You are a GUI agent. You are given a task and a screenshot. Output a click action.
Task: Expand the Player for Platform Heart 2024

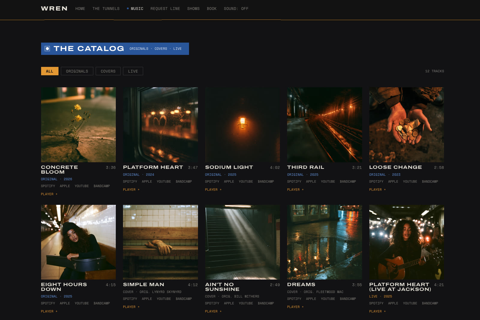(x=131, y=190)
